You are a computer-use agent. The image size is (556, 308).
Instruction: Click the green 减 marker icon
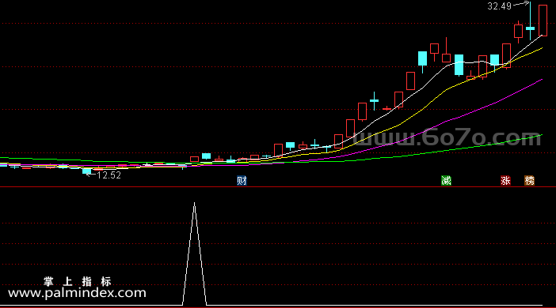[446, 181]
